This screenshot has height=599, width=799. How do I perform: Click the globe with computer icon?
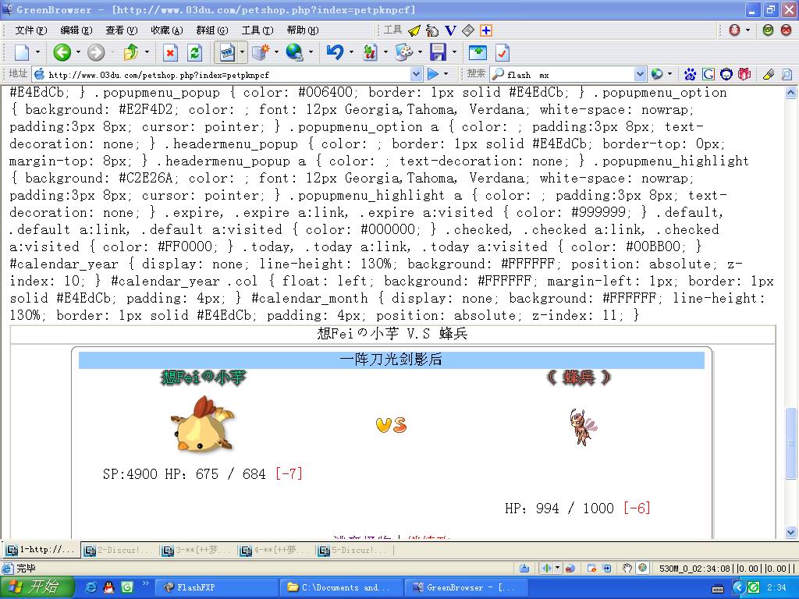point(294,52)
